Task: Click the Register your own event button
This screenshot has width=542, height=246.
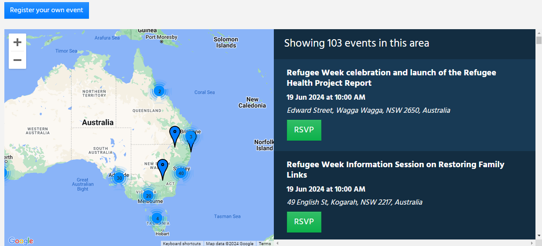Action: [x=47, y=10]
